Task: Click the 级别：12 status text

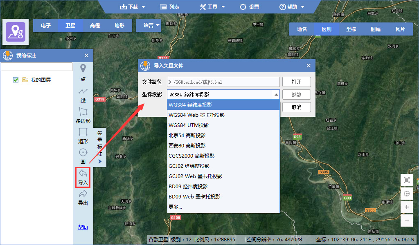Action: [181, 239]
